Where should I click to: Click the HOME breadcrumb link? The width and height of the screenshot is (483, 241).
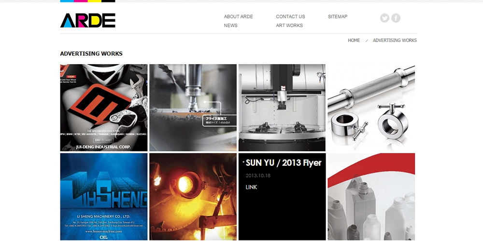(x=354, y=40)
